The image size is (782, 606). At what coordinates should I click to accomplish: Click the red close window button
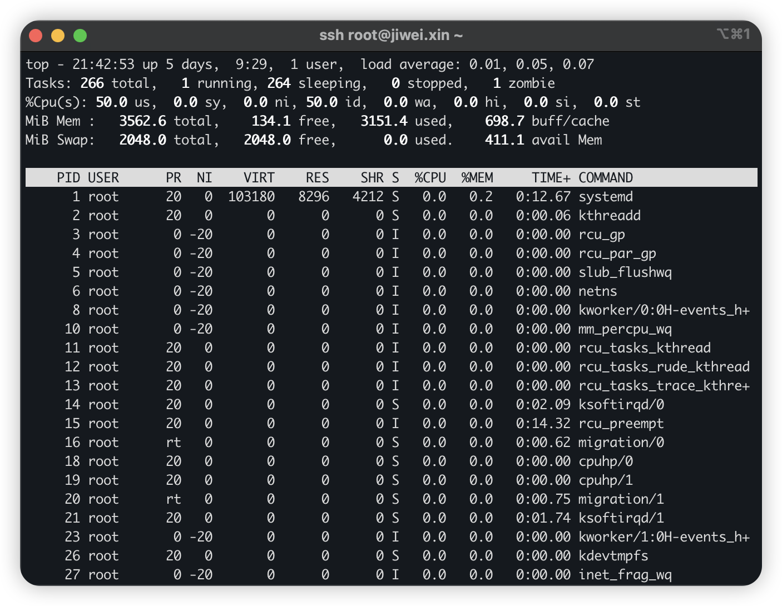point(36,36)
